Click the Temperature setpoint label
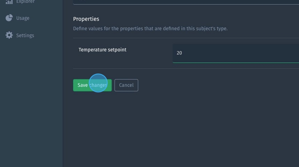 point(103,50)
